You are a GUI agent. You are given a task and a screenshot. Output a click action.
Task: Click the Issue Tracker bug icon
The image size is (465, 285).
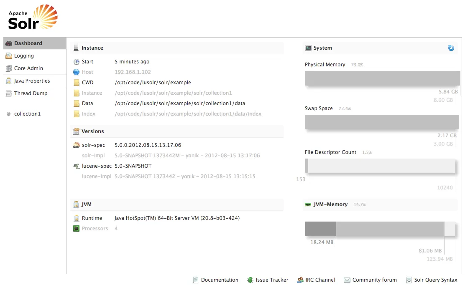pyautogui.click(x=250, y=280)
